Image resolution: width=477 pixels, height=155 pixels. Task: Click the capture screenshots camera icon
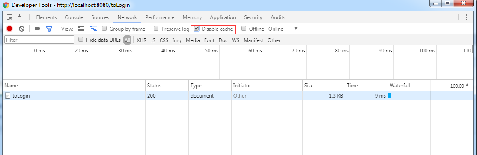(37, 29)
